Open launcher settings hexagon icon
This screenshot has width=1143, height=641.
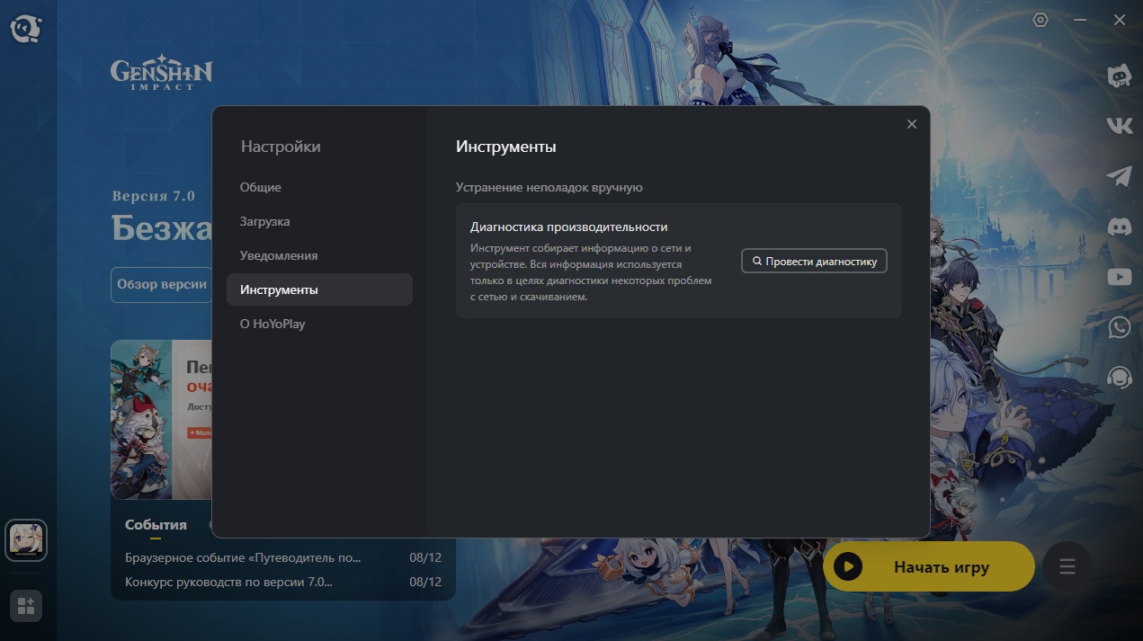(1040, 20)
